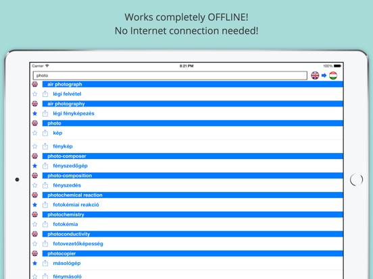The image size is (373, 279).
Task: Tap UK flag beside 'photochemistry'
Action: coord(35,214)
